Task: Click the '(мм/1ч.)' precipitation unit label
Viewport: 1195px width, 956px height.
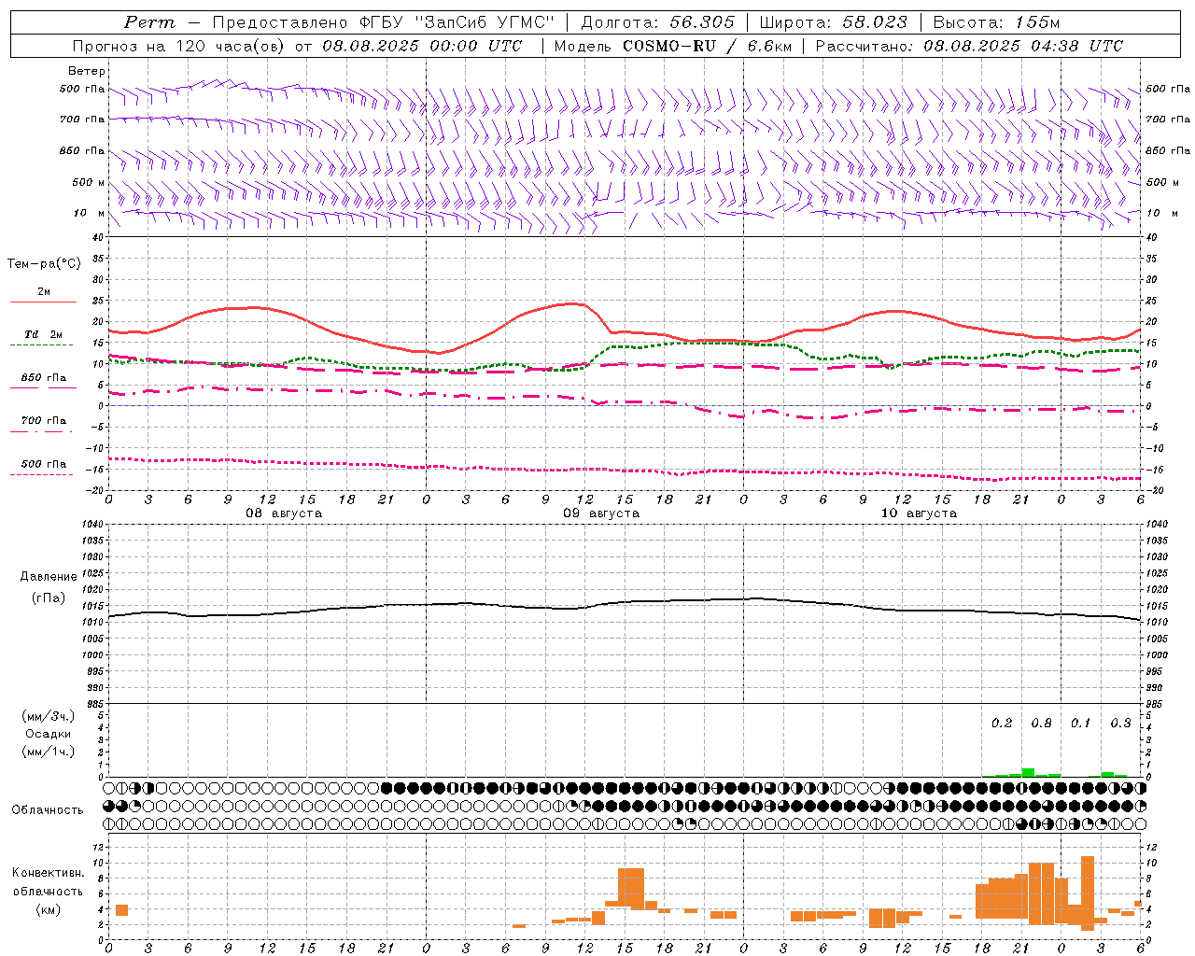Action: (49, 752)
